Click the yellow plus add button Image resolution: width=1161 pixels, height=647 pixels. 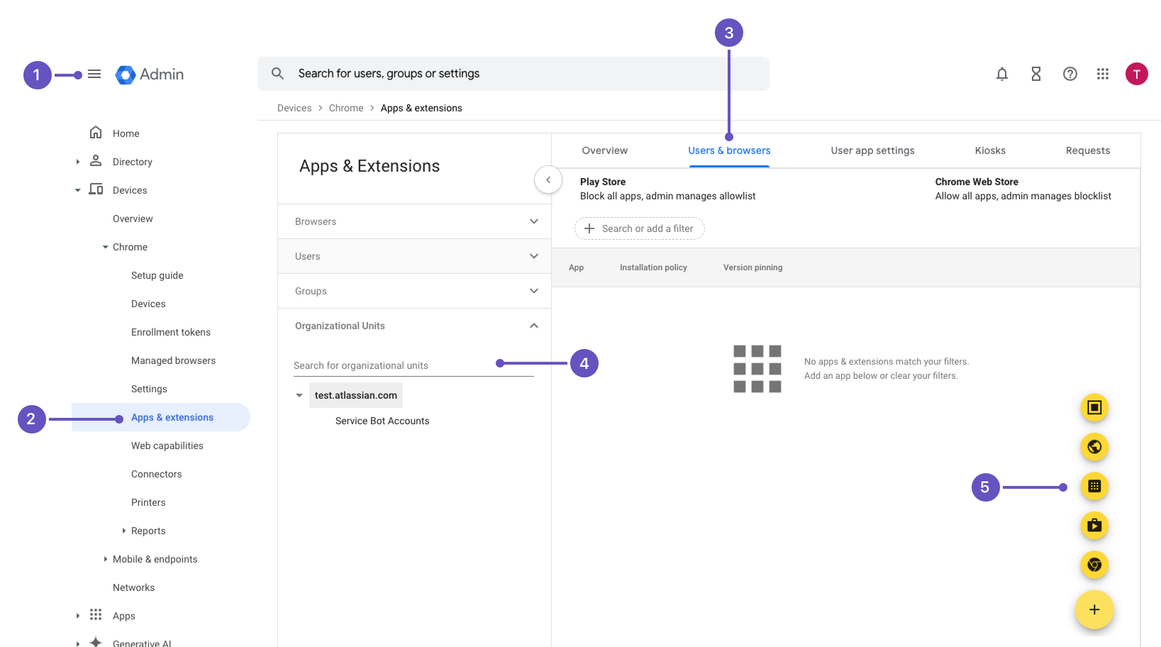pos(1094,610)
